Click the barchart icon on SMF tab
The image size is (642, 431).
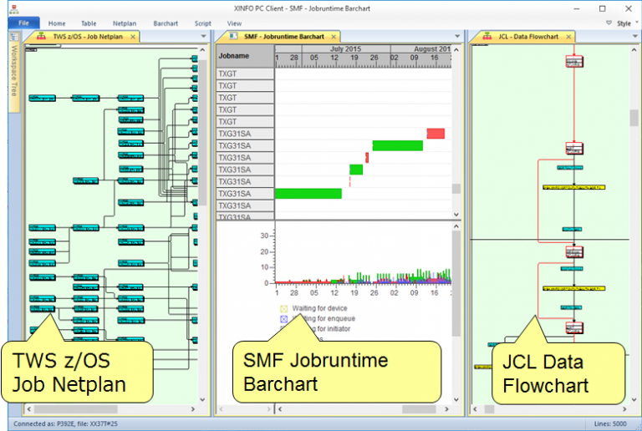pyautogui.click(x=233, y=37)
